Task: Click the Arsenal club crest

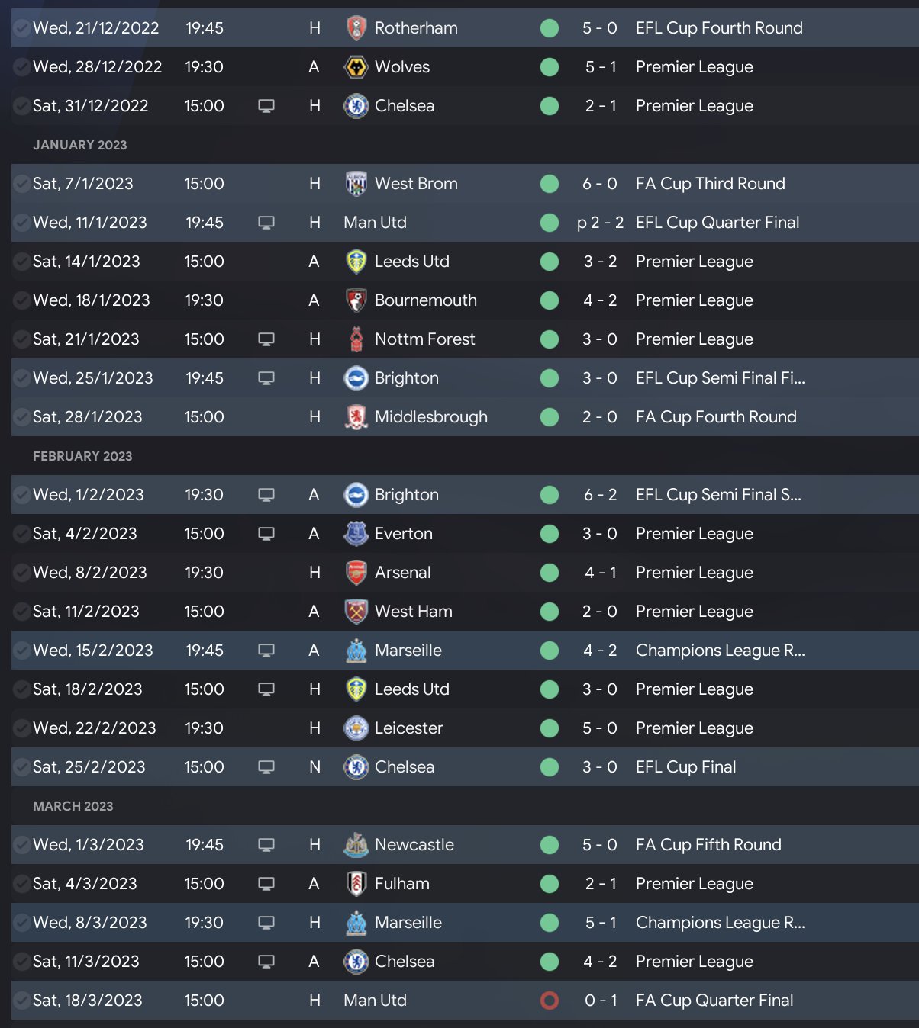Action: tap(356, 573)
